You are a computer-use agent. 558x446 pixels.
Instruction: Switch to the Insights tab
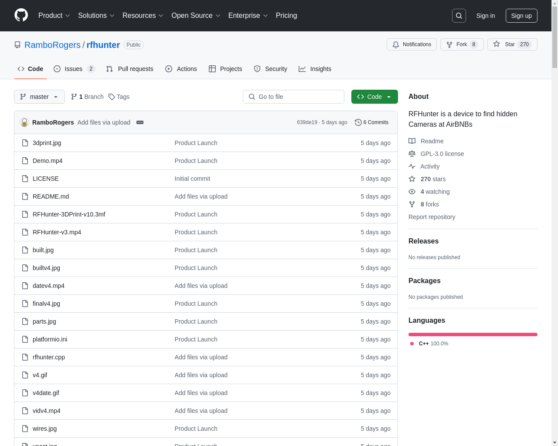pyautogui.click(x=315, y=69)
